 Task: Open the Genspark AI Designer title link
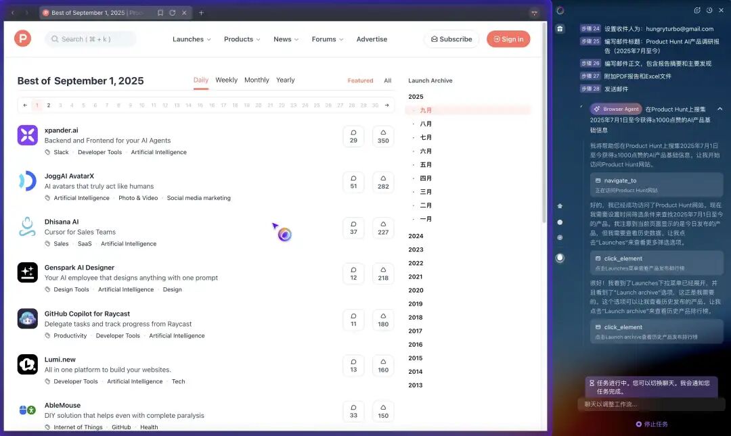click(x=79, y=268)
